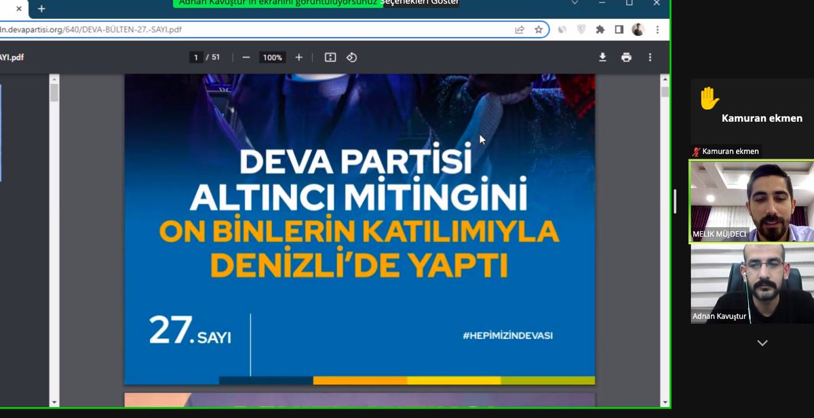Click the selected page thumbnail in sidebar
The width and height of the screenshot is (814, 418).
pyautogui.click(x=1, y=133)
